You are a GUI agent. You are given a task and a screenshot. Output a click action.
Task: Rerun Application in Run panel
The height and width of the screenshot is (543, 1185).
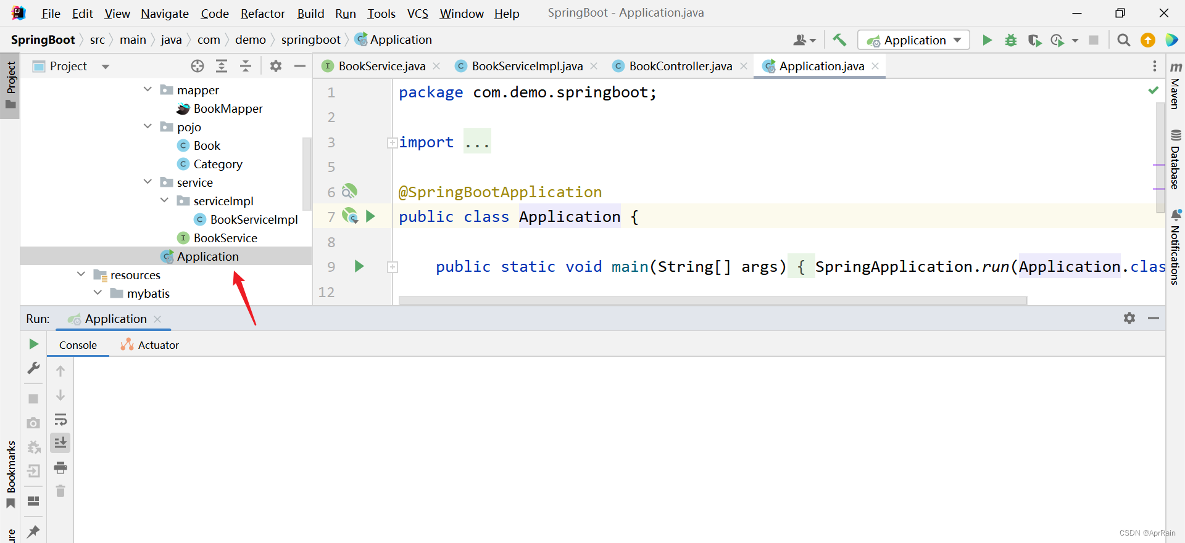pos(34,344)
